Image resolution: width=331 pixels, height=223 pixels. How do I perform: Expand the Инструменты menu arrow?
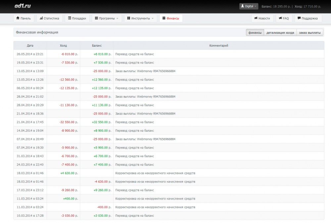(x=152, y=18)
